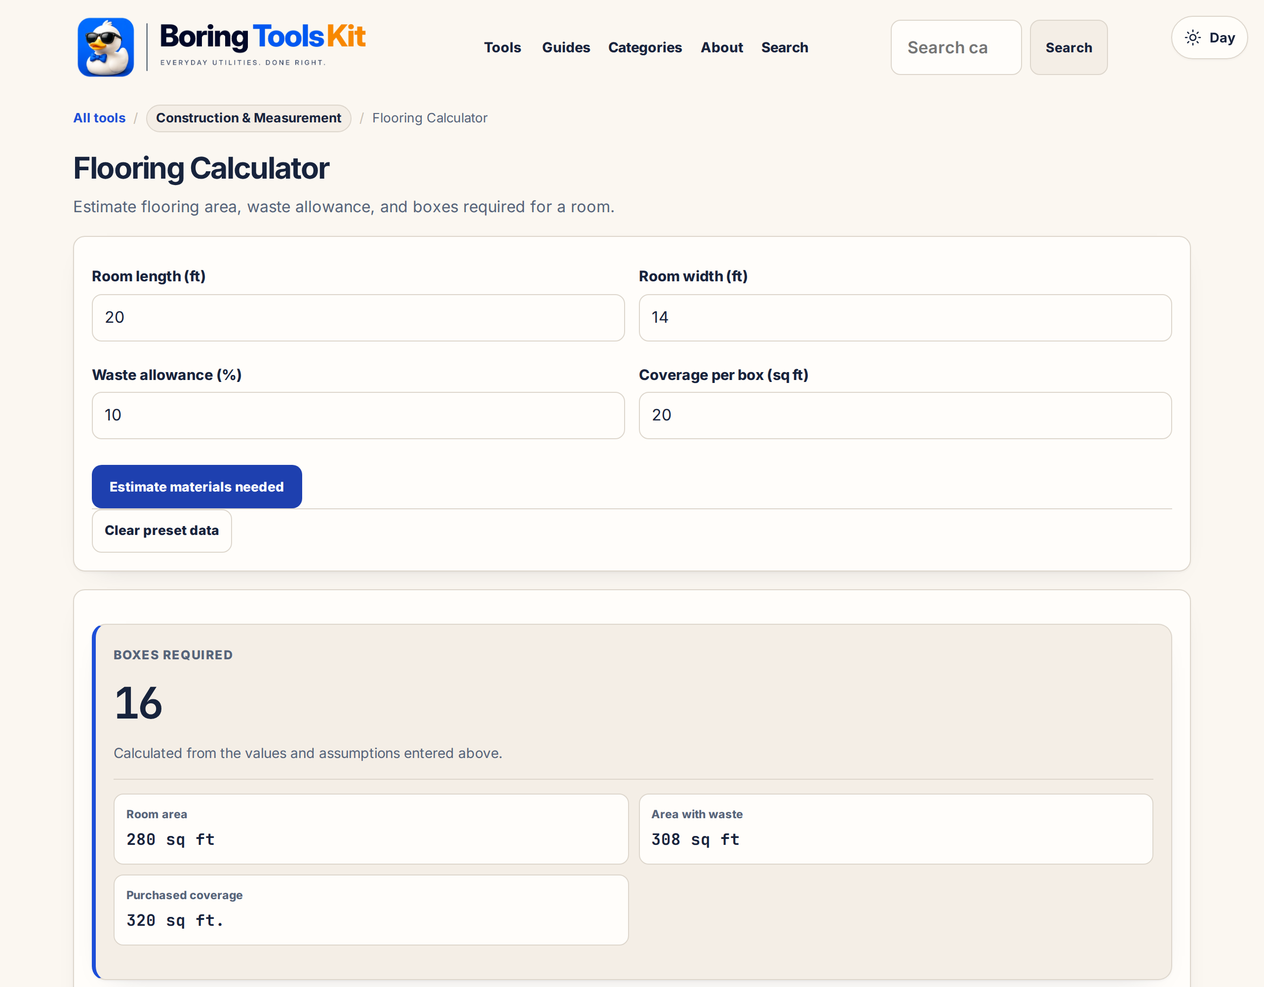
Task: Click the 'Calculated from the values' note
Action: pos(308,753)
